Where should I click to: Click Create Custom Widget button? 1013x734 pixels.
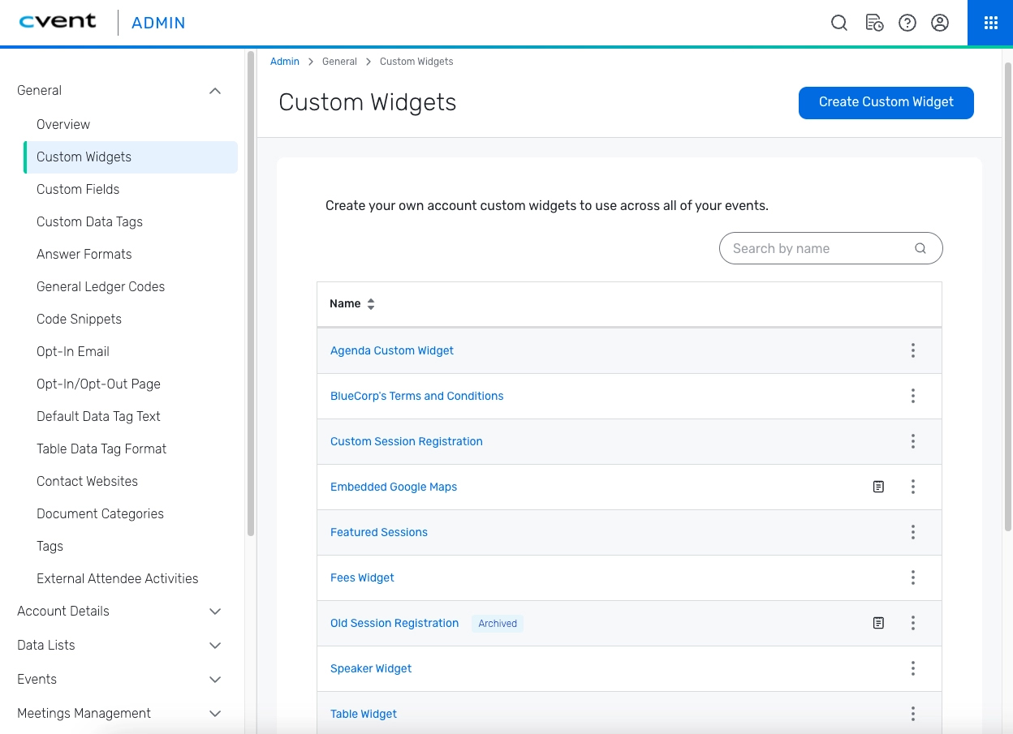[886, 102]
